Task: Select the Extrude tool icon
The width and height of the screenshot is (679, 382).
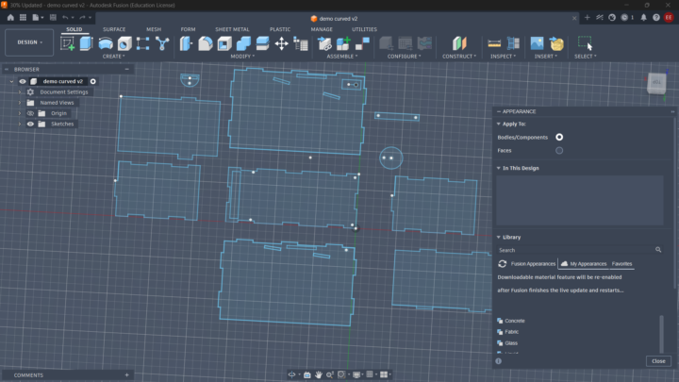Action: point(86,43)
